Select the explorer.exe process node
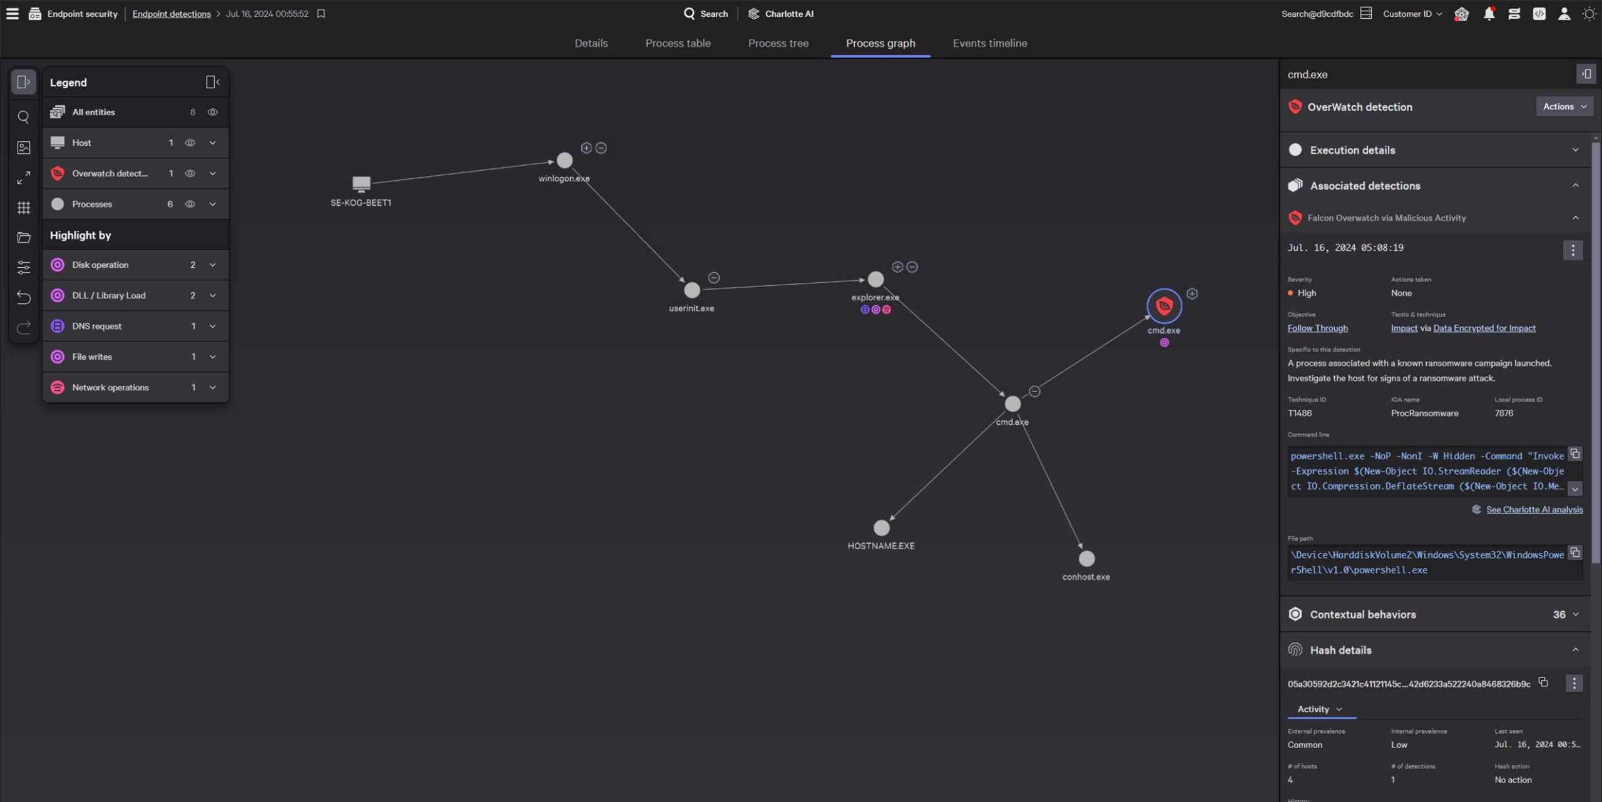 pos(875,279)
